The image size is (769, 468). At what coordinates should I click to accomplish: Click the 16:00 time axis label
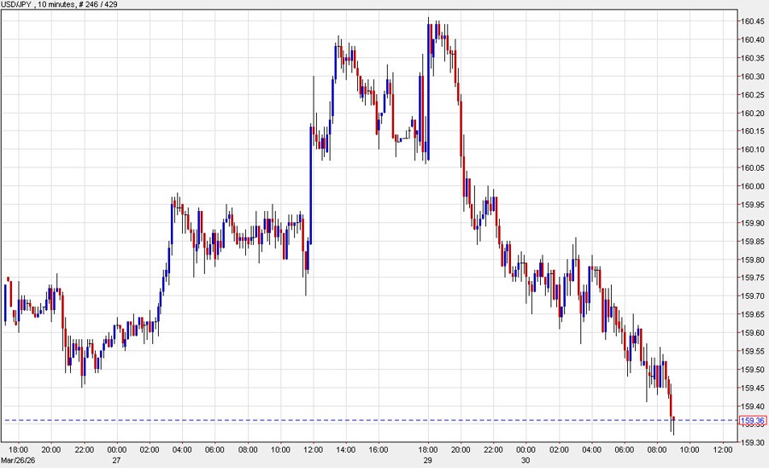point(379,450)
